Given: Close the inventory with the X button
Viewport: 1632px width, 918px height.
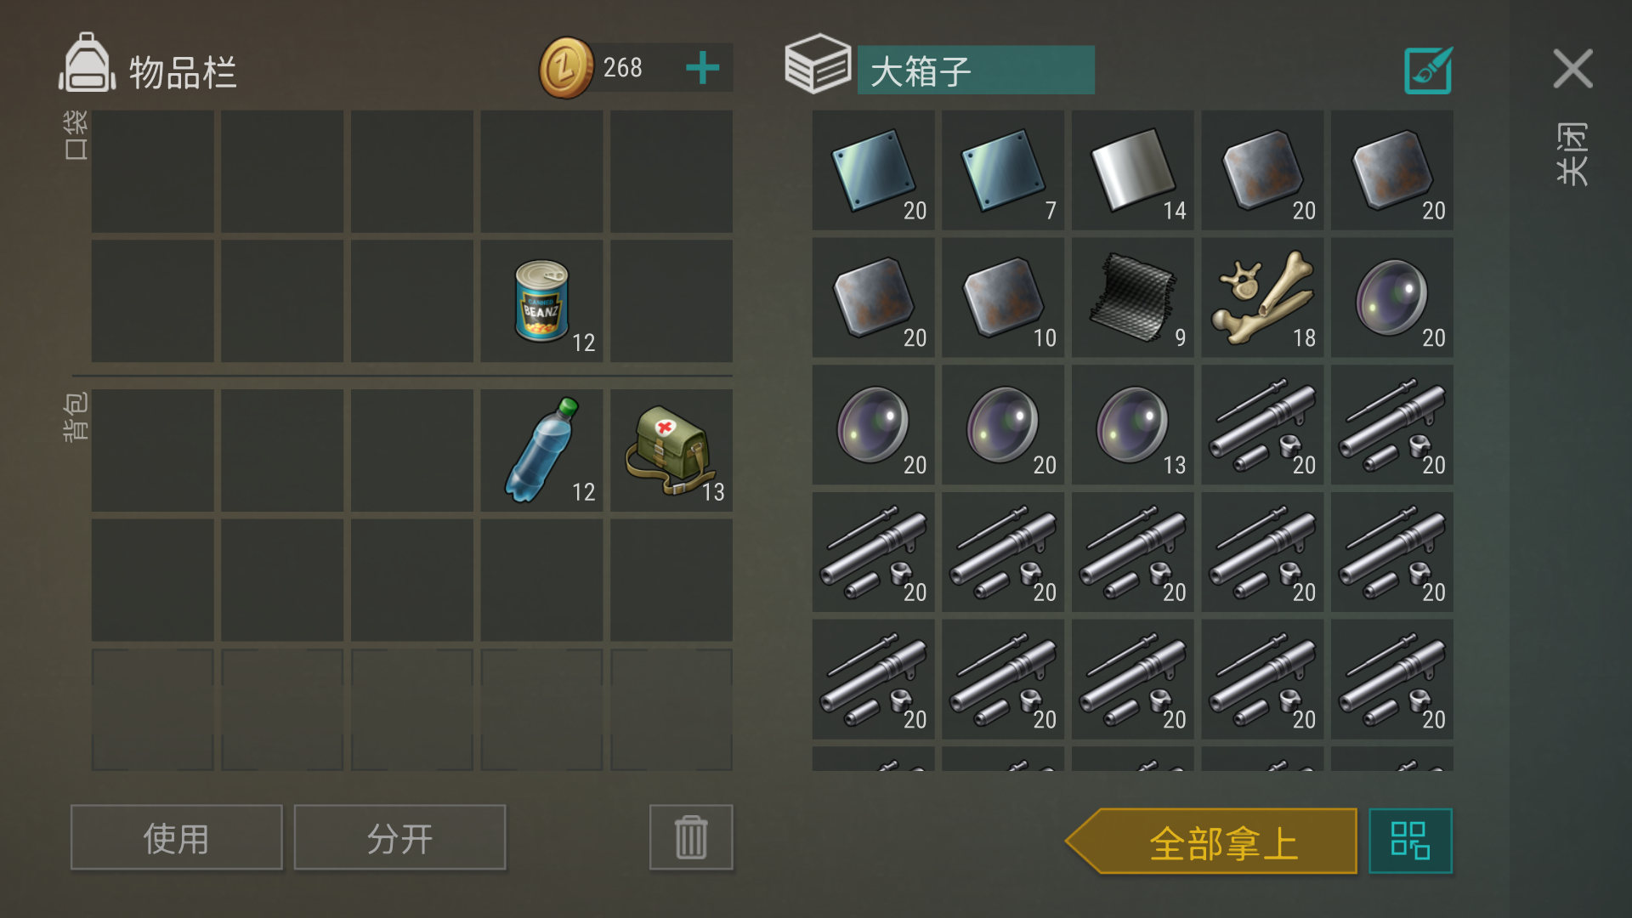Looking at the screenshot, I should pyautogui.click(x=1572, y=68).
